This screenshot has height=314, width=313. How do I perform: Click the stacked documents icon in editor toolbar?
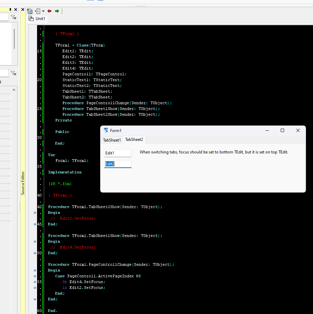point(30,11)
